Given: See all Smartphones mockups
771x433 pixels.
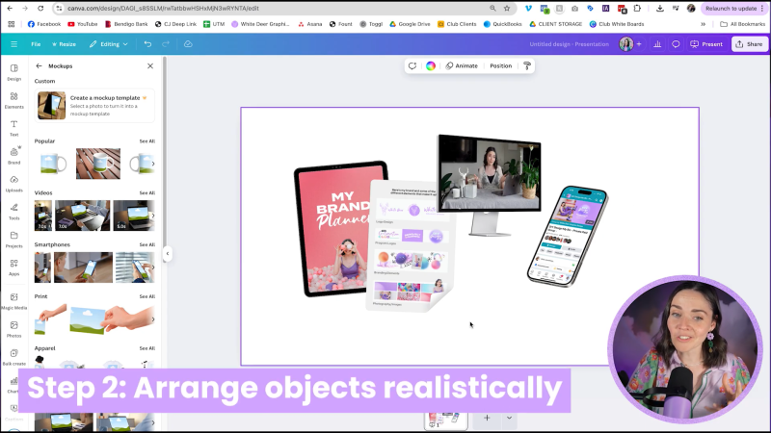Looking at the screenshot, I should (147, 244).
